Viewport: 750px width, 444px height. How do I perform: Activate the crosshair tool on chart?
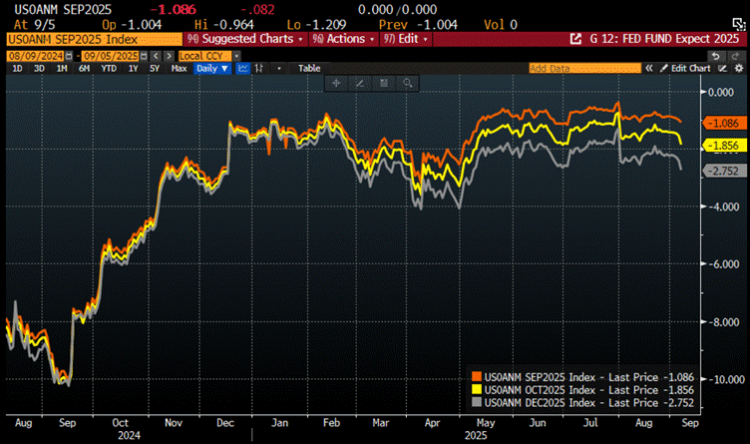coord(336,83)
